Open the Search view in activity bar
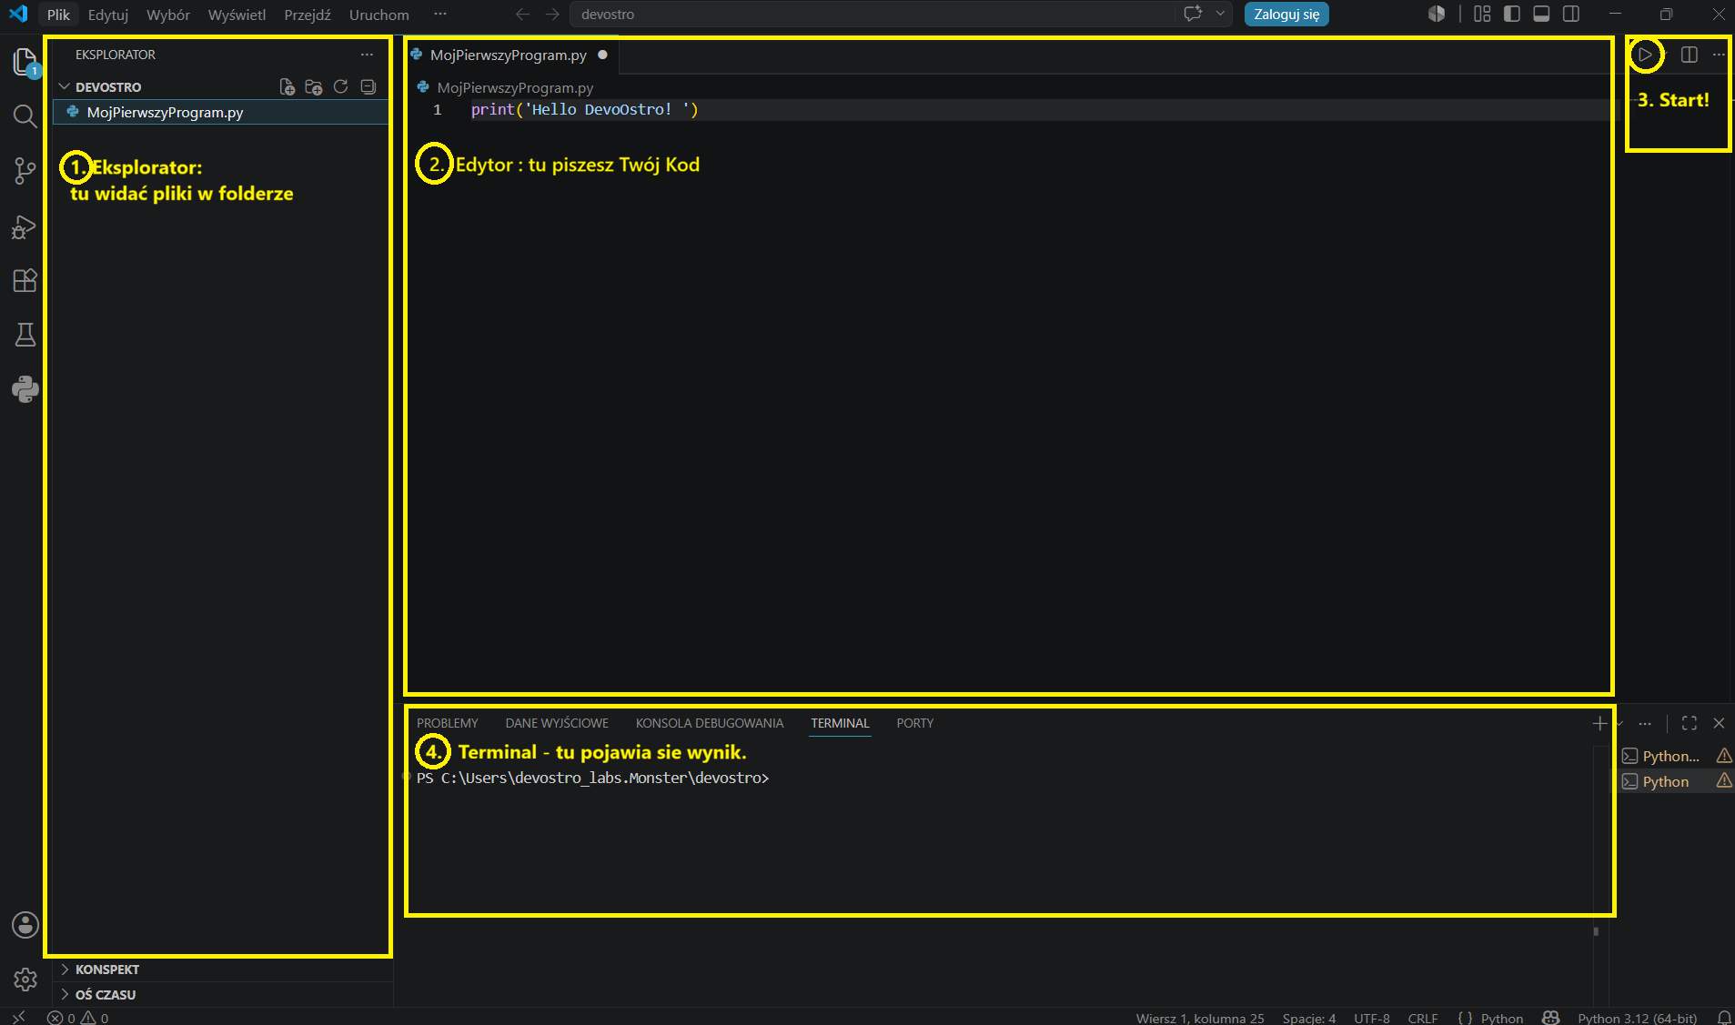The width and height of the screenshot is (1735, 1025). coord(25,116)
